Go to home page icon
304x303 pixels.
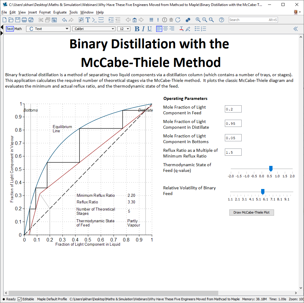click(135, 20)
